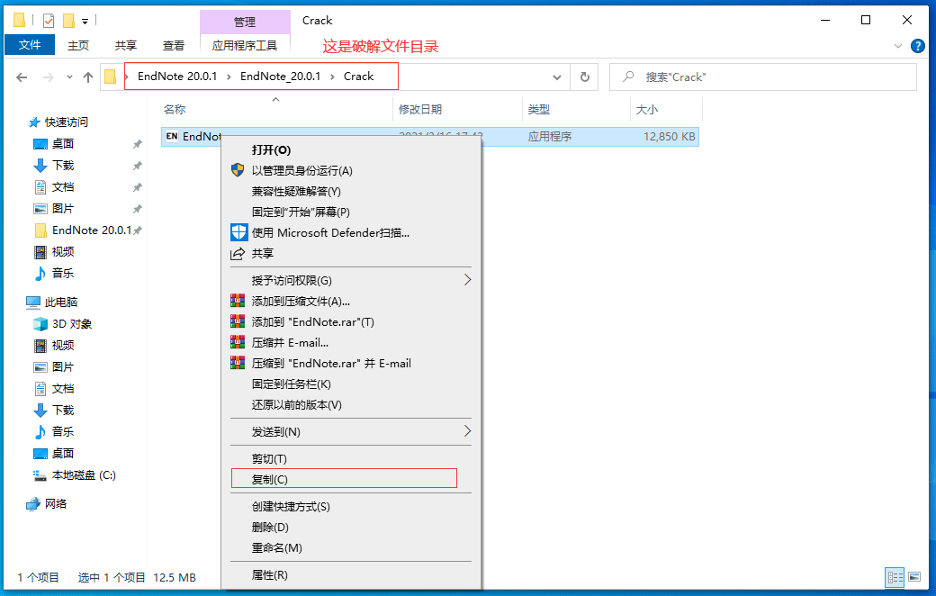The width and height of the screenshot is (936, 596).
Task: Expand the 授予访问权限 submenu
Action: (467, 280)
